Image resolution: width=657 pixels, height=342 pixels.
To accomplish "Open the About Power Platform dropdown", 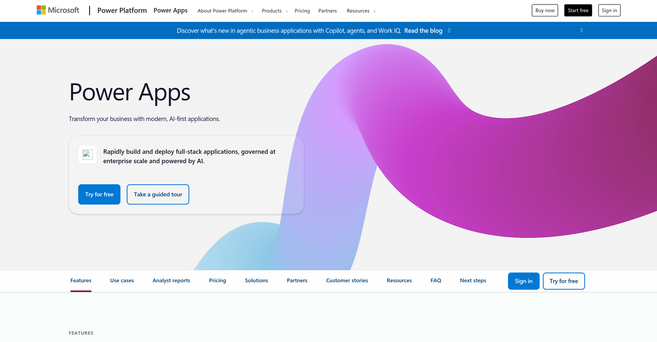I will click(225, 11).
